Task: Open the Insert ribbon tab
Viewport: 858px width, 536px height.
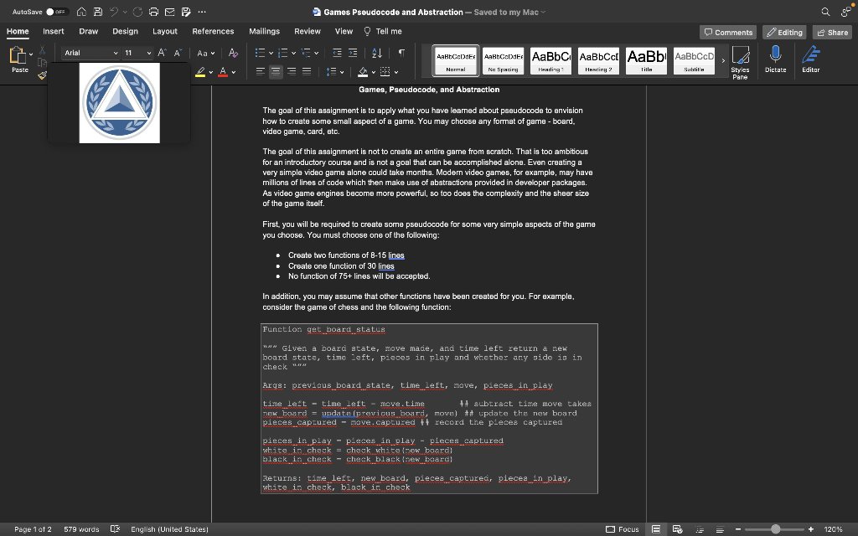Action: (54, 31)
